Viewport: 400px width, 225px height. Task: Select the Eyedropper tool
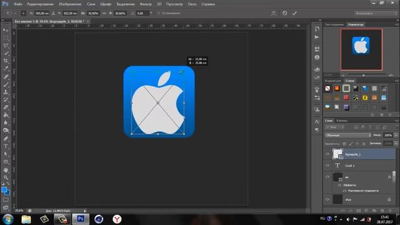point(6,68)
